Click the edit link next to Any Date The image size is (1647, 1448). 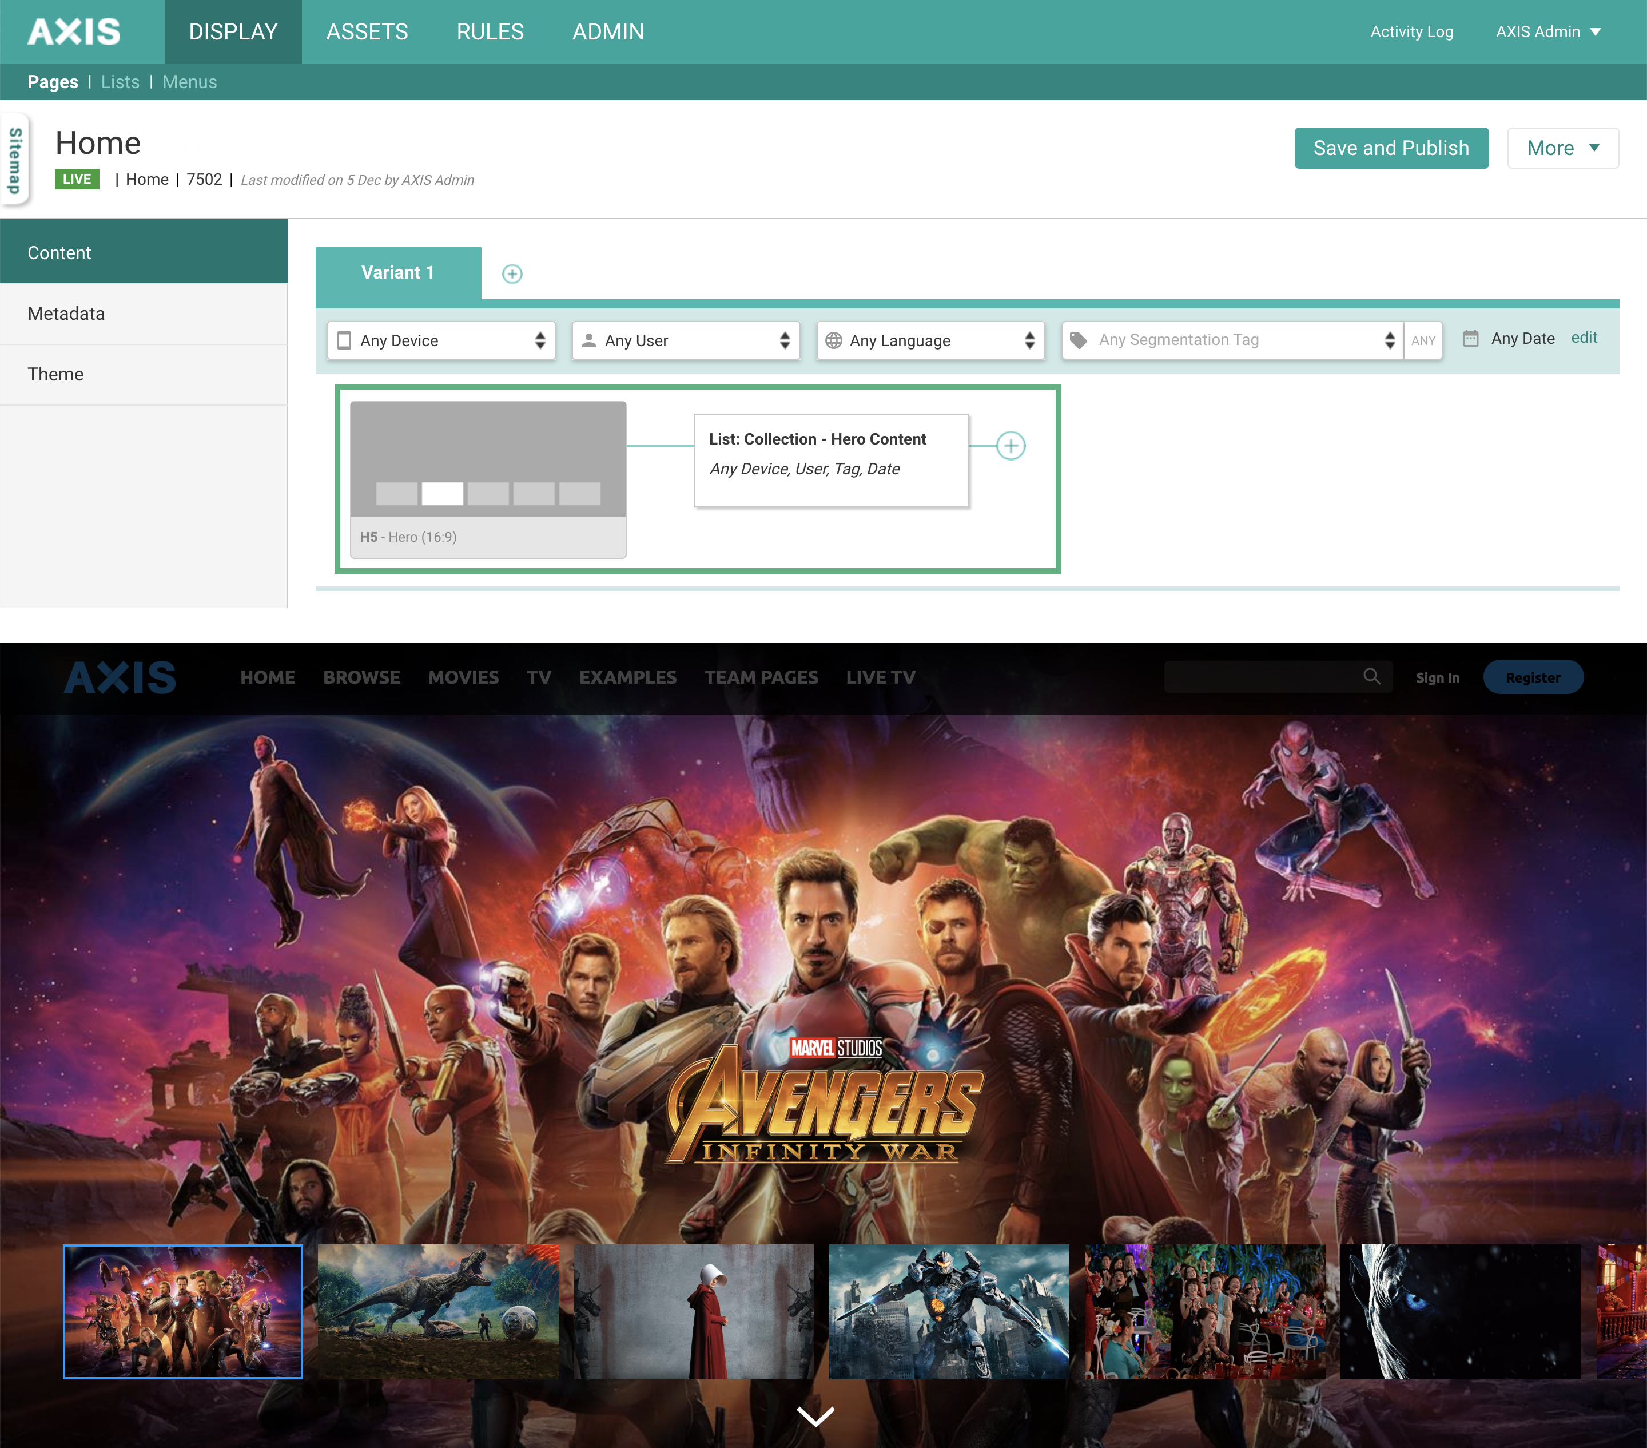pyautogui.click(x=1584, y=338)
